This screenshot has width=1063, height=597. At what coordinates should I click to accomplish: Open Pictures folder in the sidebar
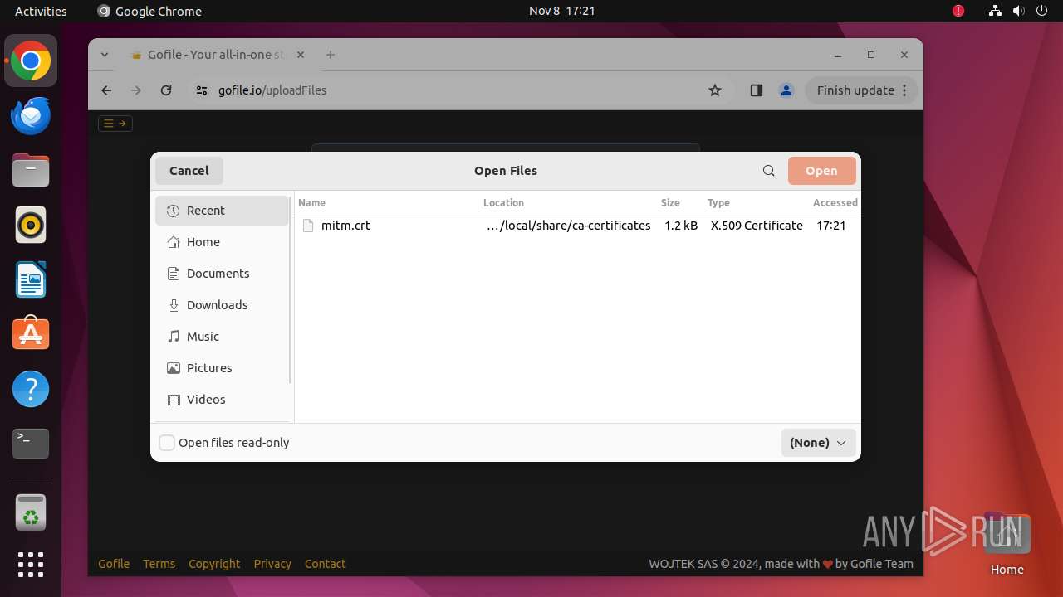click(x=222, y=368)
